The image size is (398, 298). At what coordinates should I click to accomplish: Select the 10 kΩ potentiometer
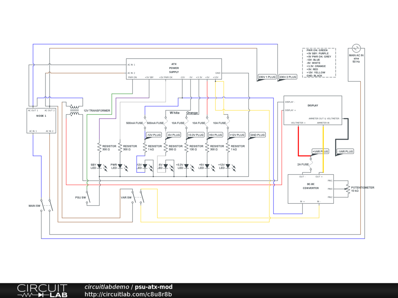click(347, 189)
